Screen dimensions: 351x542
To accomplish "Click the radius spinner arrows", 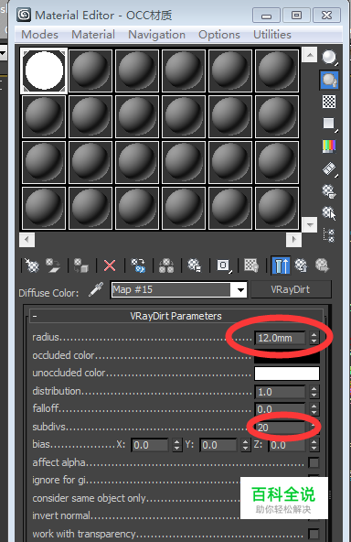I will pos(314,338).
